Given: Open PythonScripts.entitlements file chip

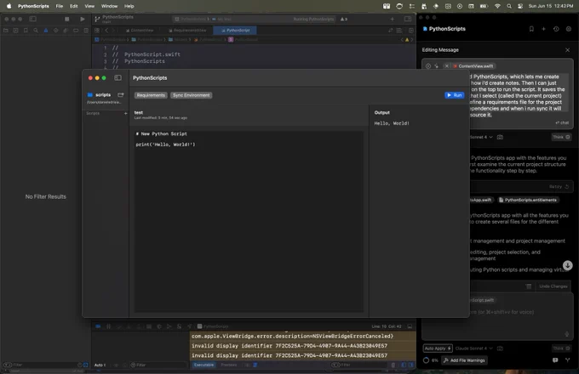Looking at the screenshot, I should pos(527,200).
